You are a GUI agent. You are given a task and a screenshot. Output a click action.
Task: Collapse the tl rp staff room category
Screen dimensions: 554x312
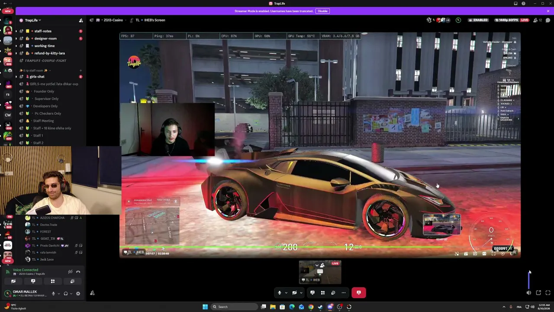coord(35,70)
